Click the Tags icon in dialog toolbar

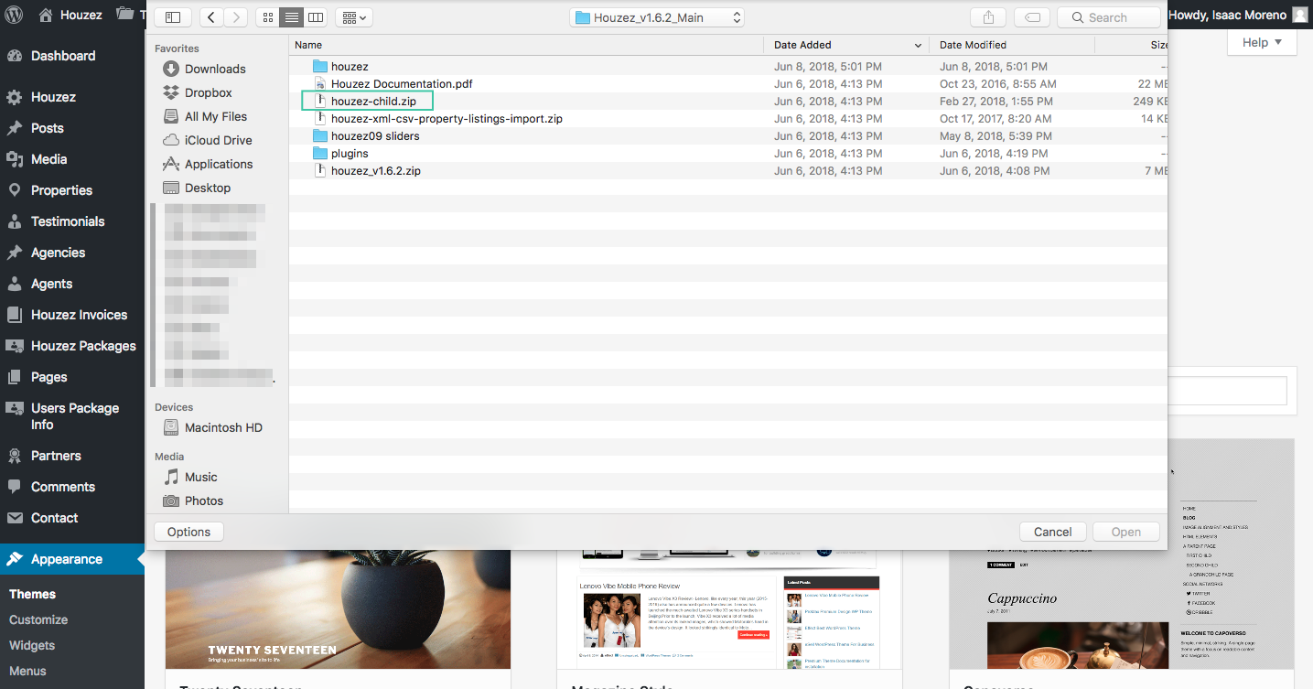tap(1032, 17)
